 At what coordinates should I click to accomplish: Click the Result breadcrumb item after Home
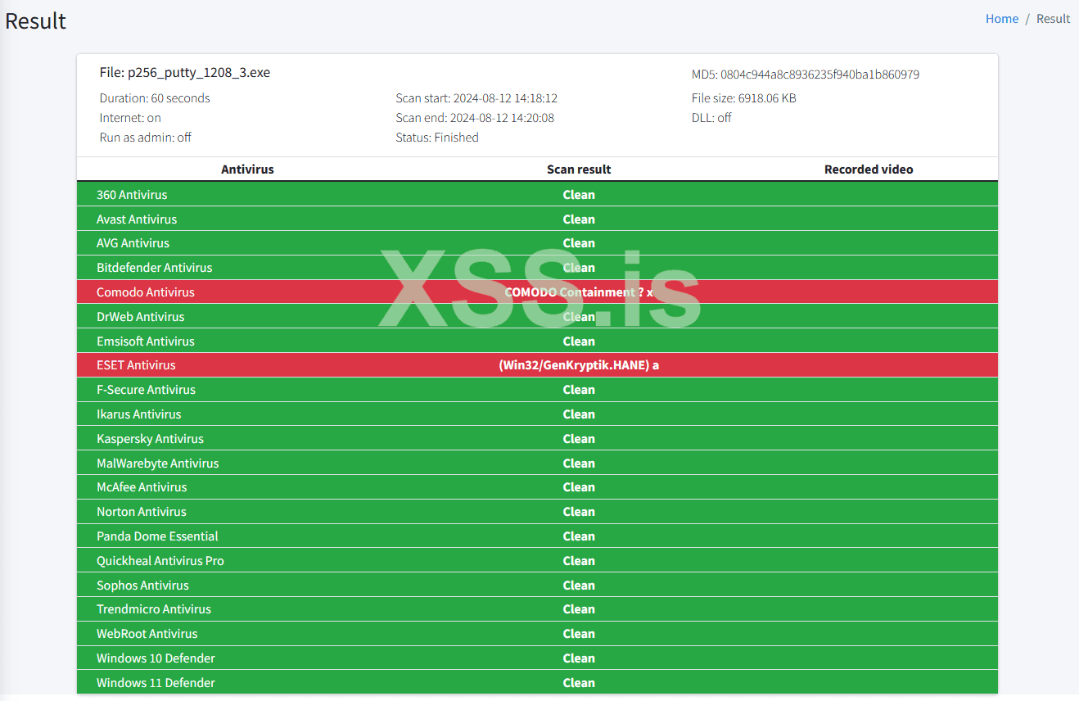pos(1054,19)
